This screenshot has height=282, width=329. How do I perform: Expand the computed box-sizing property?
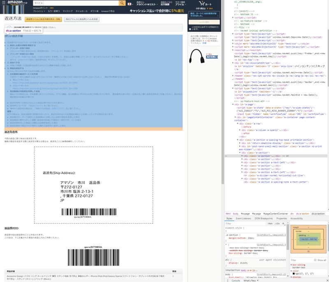291,265
